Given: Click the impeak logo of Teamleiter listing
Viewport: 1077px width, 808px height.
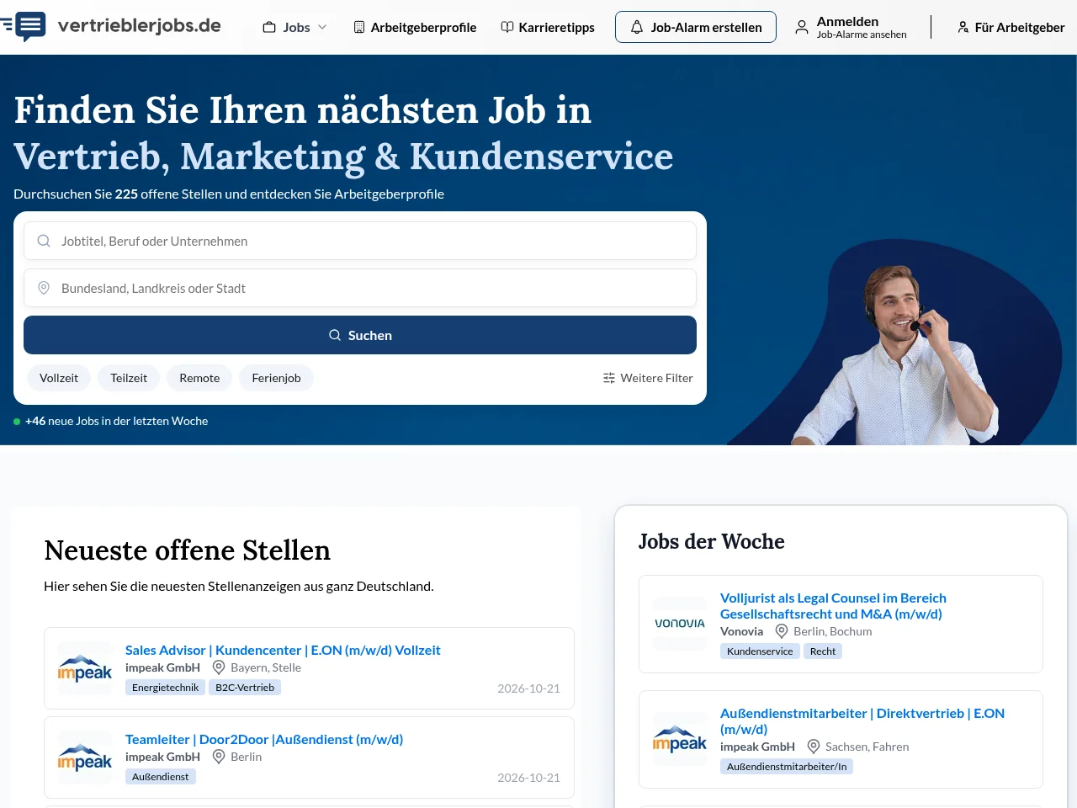Looking at the screenshot, I should coord(85,757).
